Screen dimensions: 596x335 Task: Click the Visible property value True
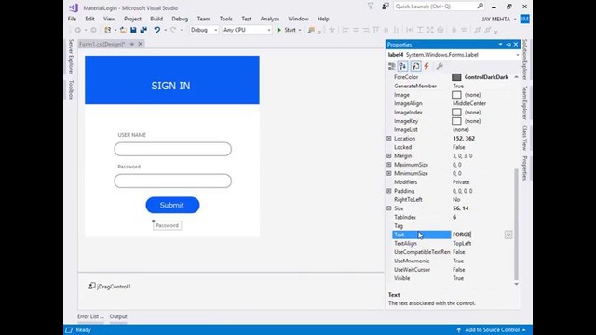tap(458, 278)
